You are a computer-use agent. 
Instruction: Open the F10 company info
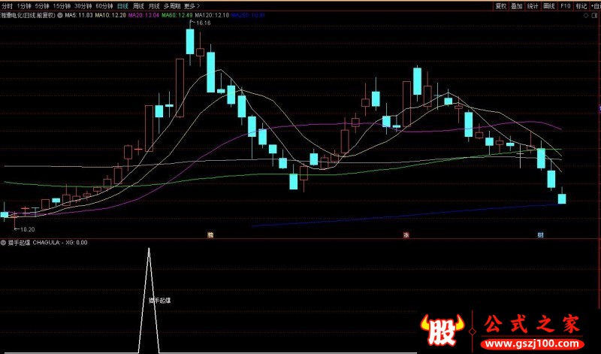click(566, 6)
